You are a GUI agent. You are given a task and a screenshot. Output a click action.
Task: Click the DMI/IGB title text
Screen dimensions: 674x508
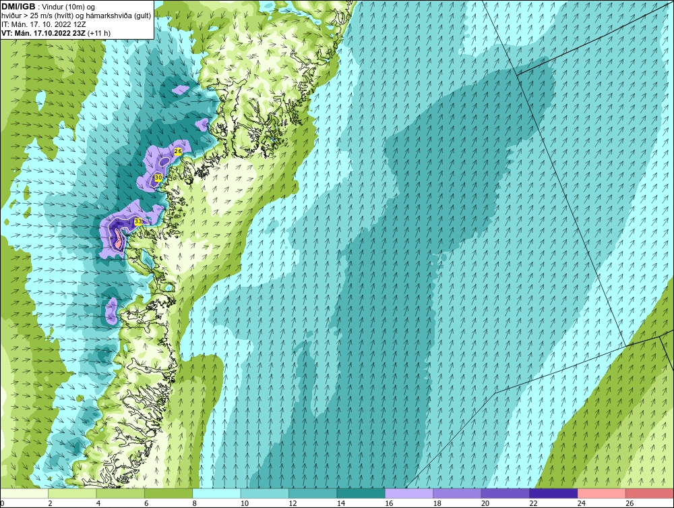[x=19, y=7]
